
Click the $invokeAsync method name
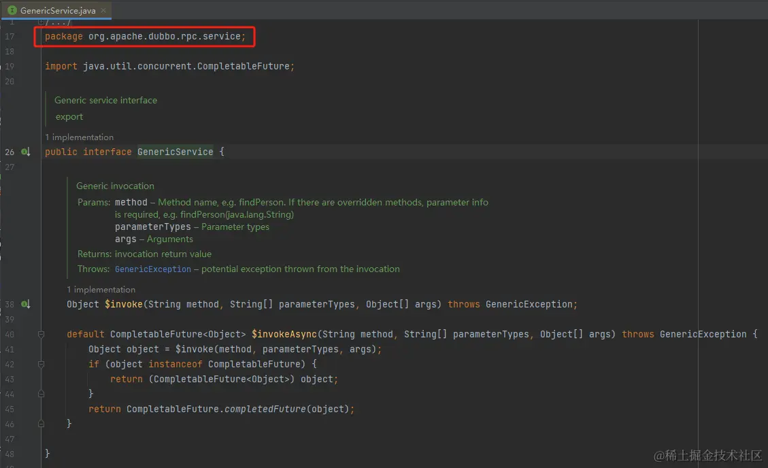coord(284,334)
